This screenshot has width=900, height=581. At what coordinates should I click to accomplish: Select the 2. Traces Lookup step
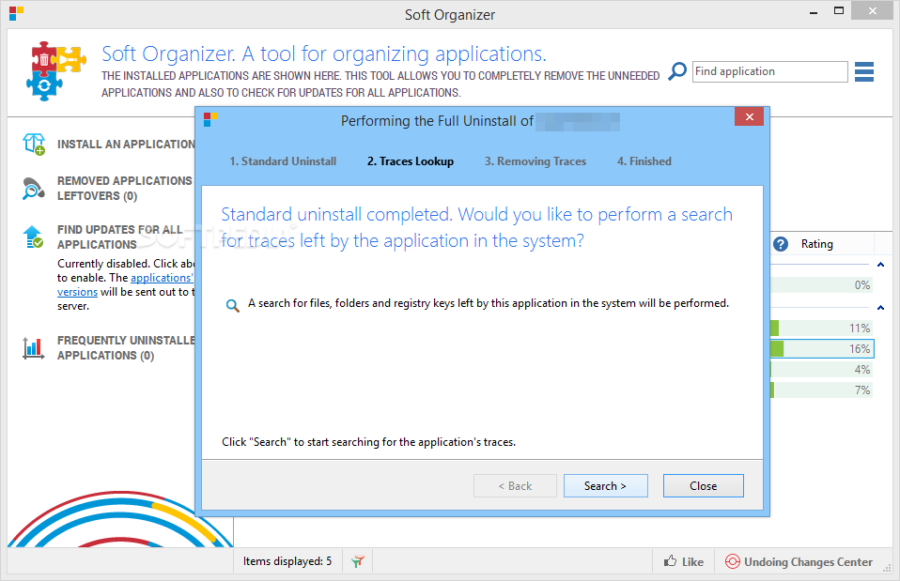[x=411, y=161]
